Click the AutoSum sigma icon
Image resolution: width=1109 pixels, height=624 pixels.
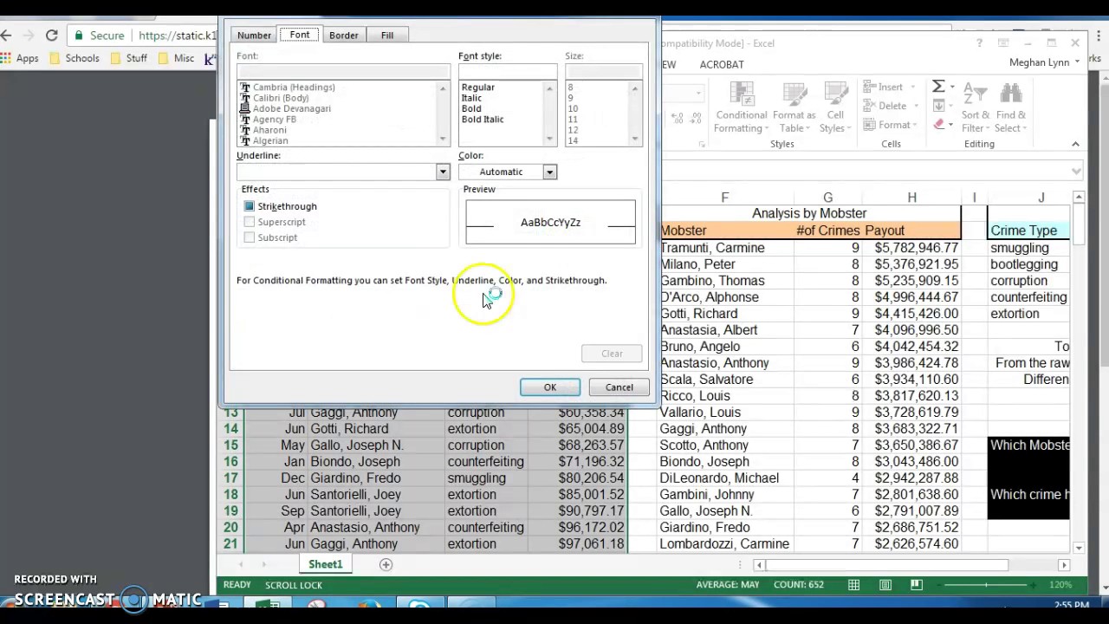(x=938, y=87)
